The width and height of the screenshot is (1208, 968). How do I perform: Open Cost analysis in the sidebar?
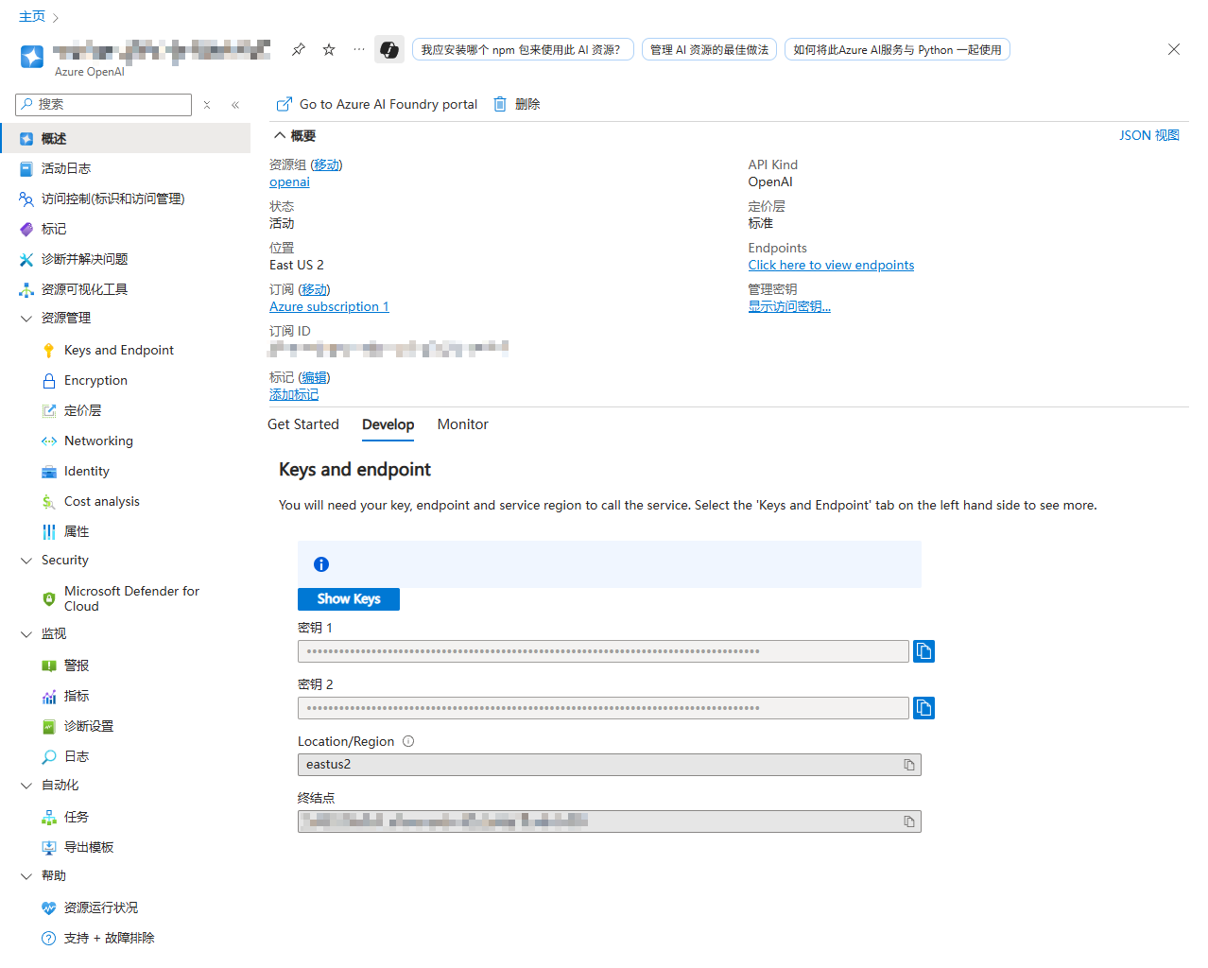(x=102, y=501)
